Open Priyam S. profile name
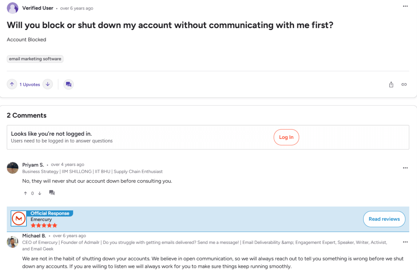417x271 pixels. coord(33,165)
